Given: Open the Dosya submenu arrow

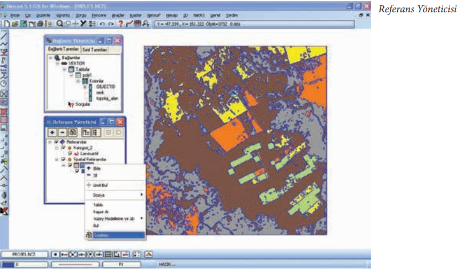Looking at the screenshot, I should (x=141, y=195).
